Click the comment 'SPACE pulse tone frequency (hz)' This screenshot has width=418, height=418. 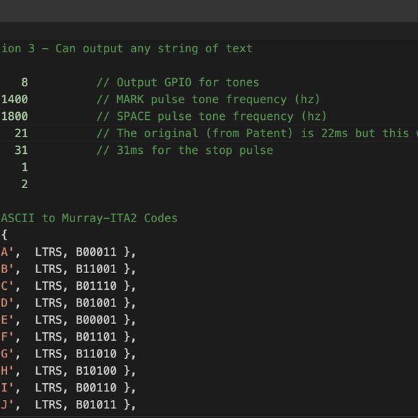[x=211, y=116]
